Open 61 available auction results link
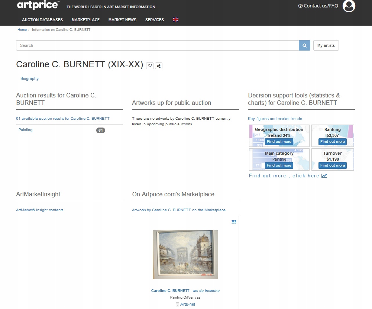Viewport: 372px width, 309px height. click(x=63, y=118)
